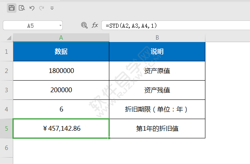This screenshot has width=250, height=164.
Task: Undo the last action
Action: click(x=32, y=8)
